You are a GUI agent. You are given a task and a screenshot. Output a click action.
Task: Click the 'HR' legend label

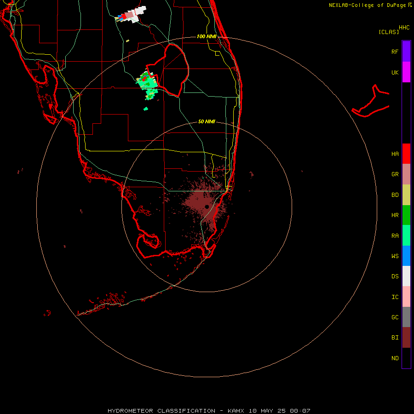pos(395,215)
